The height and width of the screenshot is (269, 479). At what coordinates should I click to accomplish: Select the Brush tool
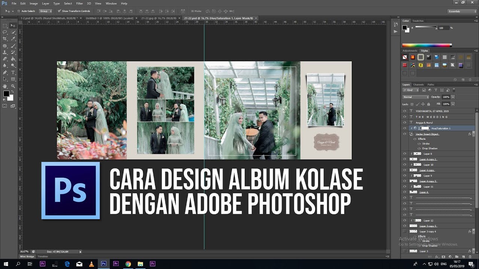pyautogui.click(x=13, y=46)
